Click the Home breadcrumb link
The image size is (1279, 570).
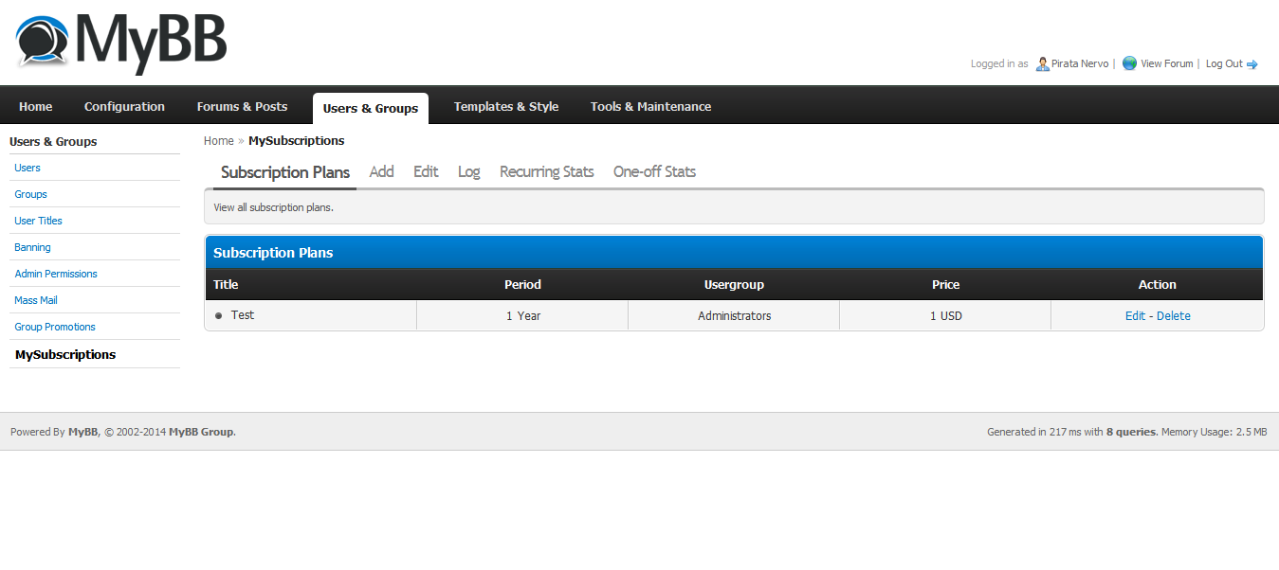click(218, 141)
